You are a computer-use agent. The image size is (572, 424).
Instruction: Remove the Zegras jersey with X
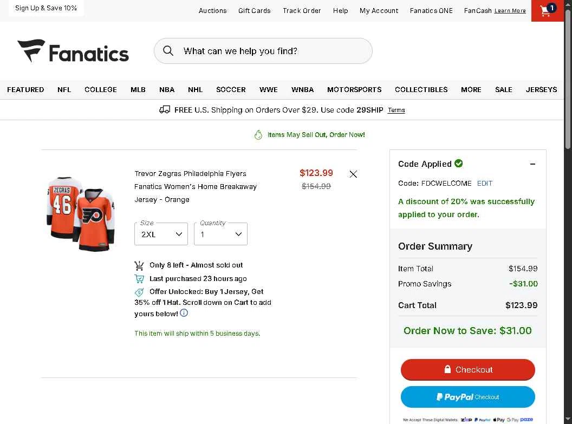click(x=353, y=174)
